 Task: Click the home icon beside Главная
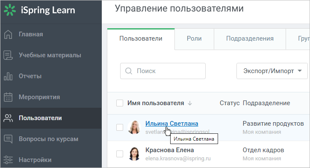8,34
